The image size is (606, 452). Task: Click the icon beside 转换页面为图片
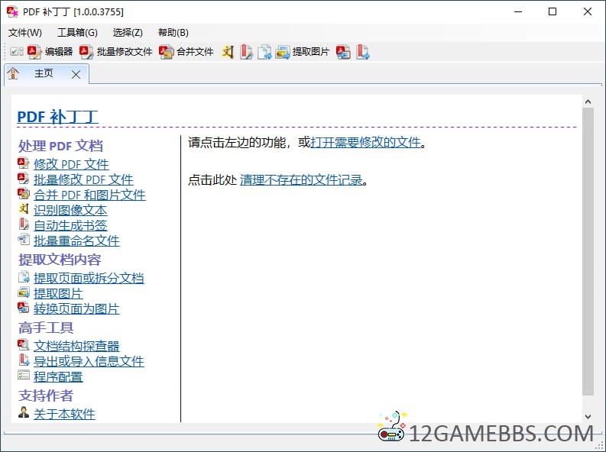pyautogui.click(x=24, y=308)
